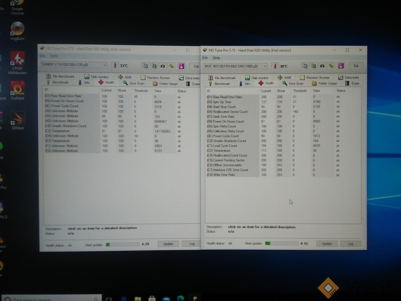
Task: Switch to Disk monitor tab in left window
Action: (96, 77)
